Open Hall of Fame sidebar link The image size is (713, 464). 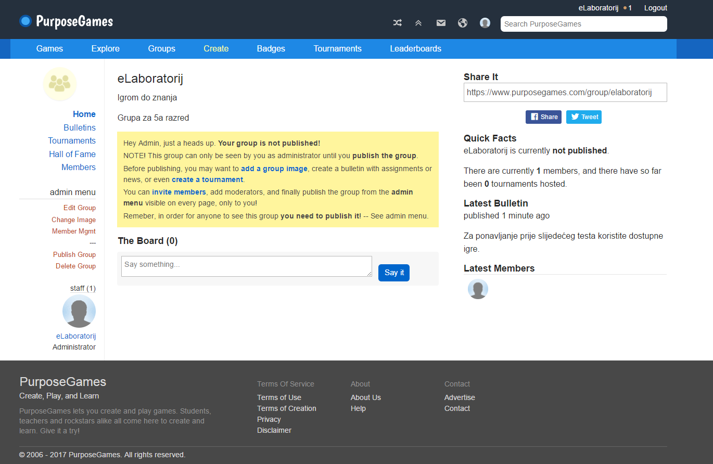(x=72, y=154)
